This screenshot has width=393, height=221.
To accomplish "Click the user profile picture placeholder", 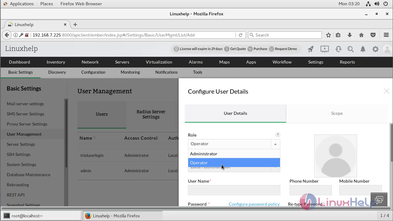I will (336, 156).
